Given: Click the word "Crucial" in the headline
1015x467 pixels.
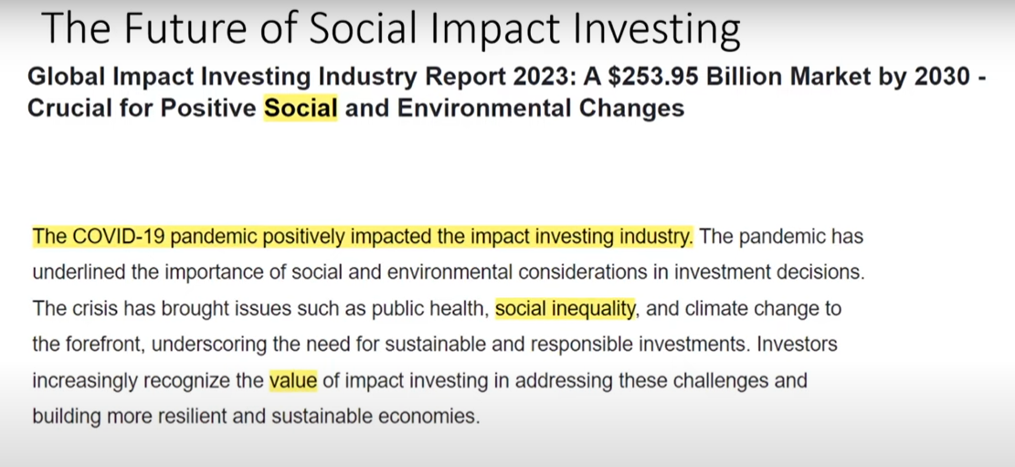Looking at the screenshot, I should pos(72,109).
